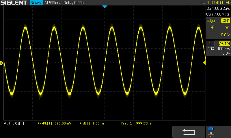Click the Curr 7.00Mpts memory depth
The width and height of the screenshot is (231, 138).
tap(218, 14)
